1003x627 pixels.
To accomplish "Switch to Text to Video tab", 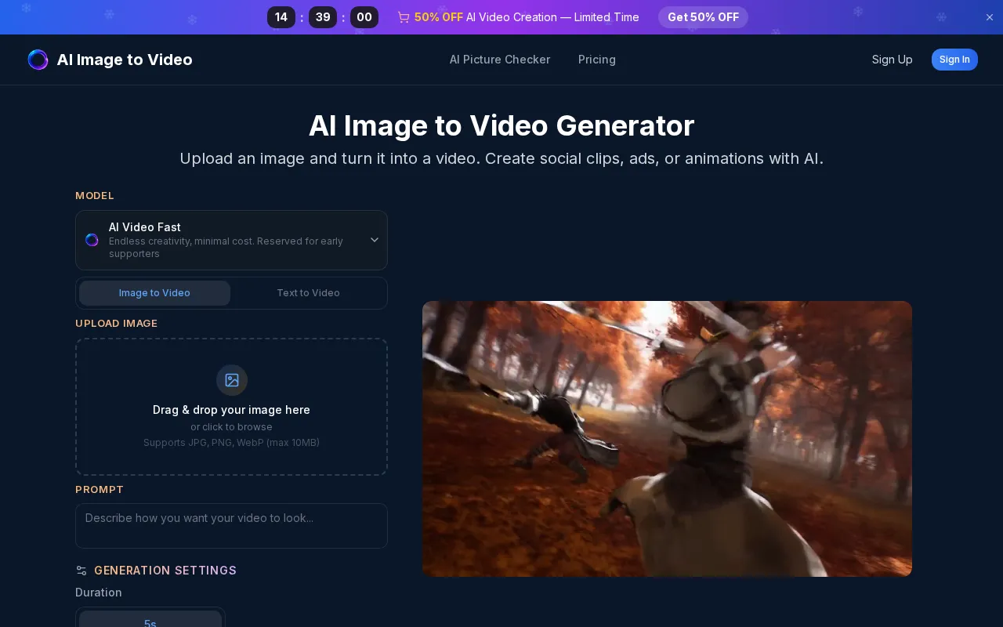I will (x=308, y=293).
